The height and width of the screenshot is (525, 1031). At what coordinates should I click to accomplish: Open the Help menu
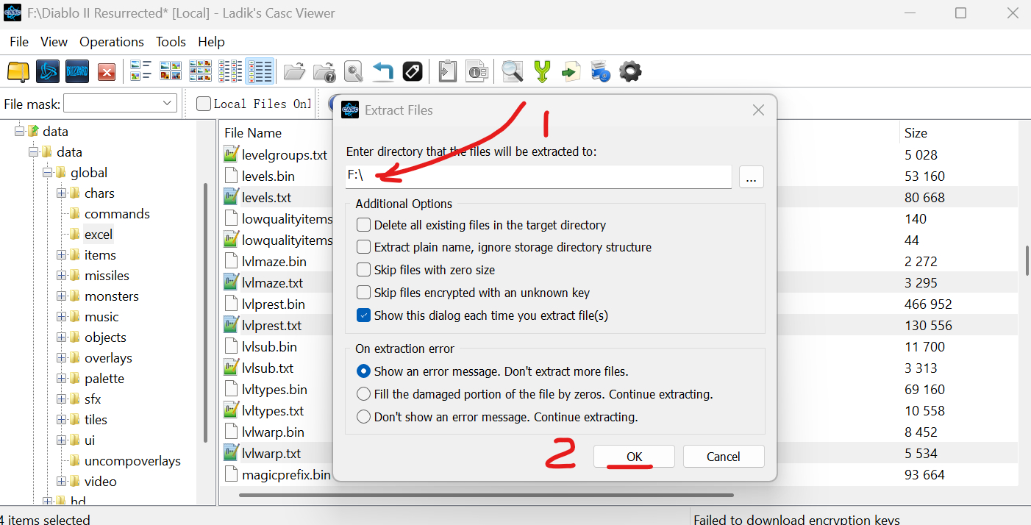(x=211, y=42)
